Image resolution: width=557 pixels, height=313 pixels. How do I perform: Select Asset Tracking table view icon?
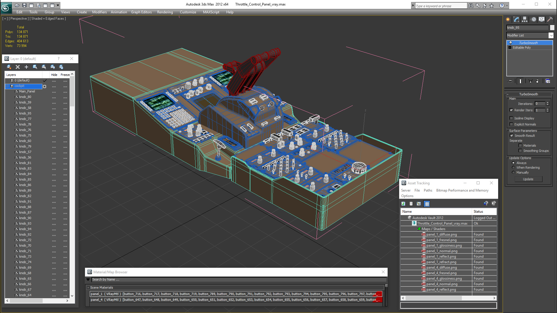pos(427,204)
